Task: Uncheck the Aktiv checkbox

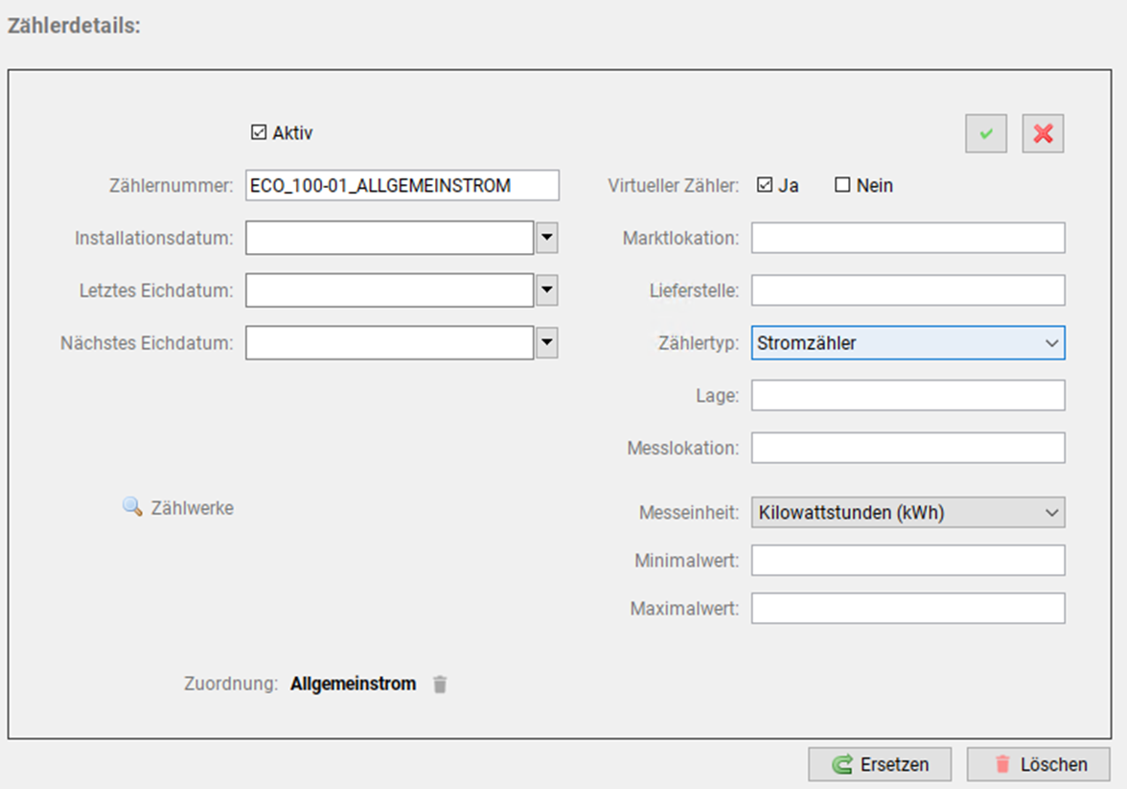Action: (258, 133)
